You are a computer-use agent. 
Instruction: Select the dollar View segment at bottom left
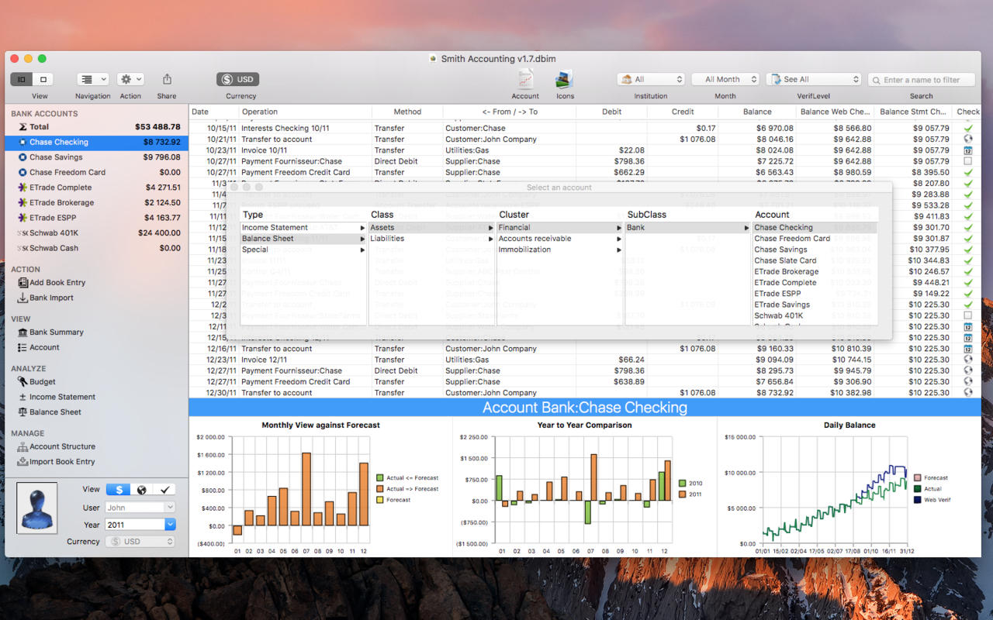pyautogui.click(x=118, y=490)
